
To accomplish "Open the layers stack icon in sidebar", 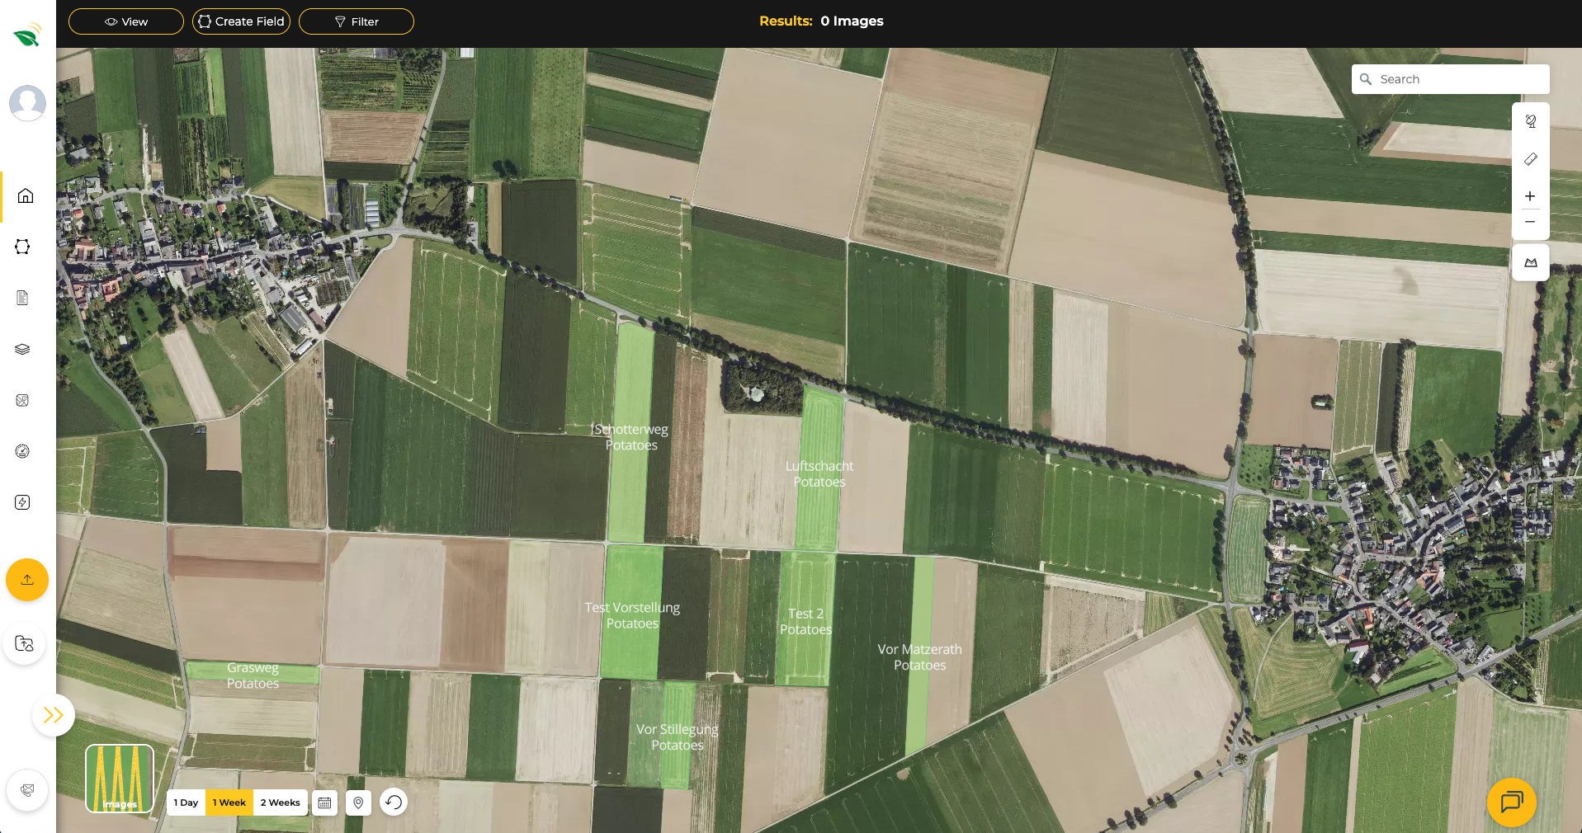I will pyautogui.click(x=22, y=350).
